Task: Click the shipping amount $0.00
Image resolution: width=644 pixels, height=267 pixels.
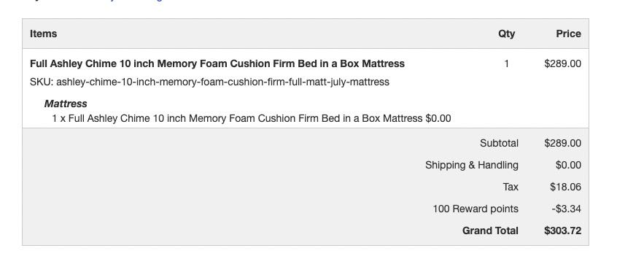Action: pyautogui.click(x=568, y=165)
